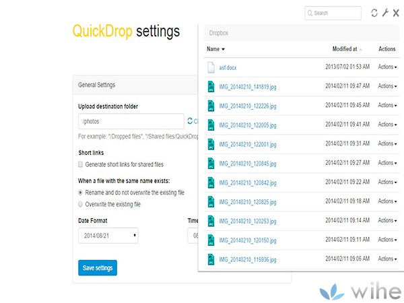The height and width of the screenshot is (303, 404).
Task: Open IMG_20140210_122005.jpg file link
Action: click(248, 125)
